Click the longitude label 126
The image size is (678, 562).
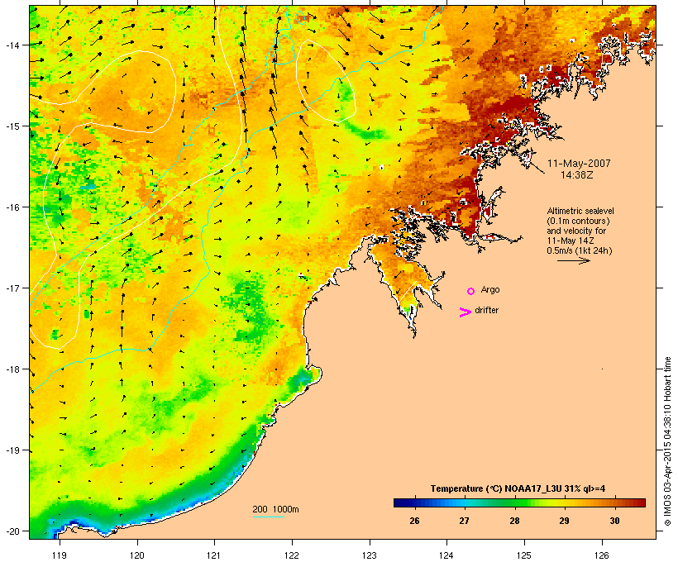point(601,555)
